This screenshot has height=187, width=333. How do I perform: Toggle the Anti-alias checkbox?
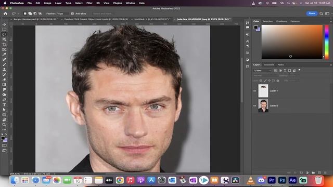click(x=73, y=14)
